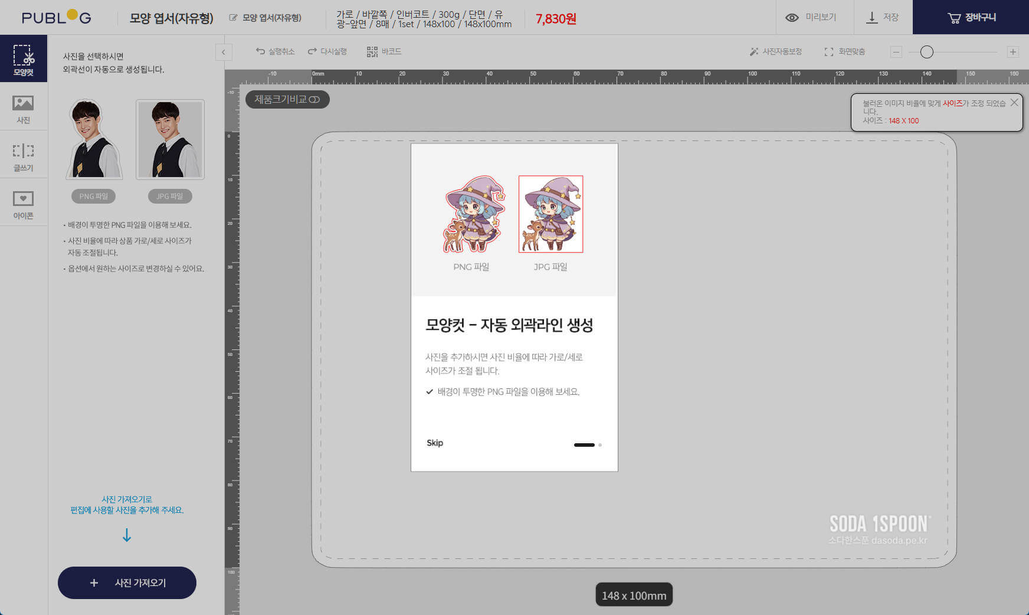This screenshot has width=1029, height=615.
Task: Zoom in with the plus button
Action: point(1012,52)
